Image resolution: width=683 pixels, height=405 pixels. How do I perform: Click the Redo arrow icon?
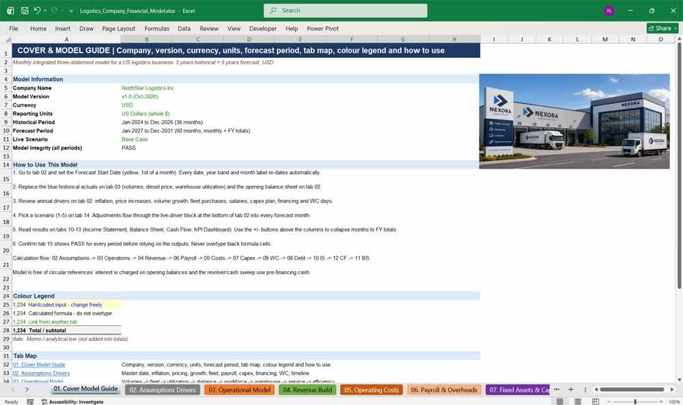click(55, 10)
